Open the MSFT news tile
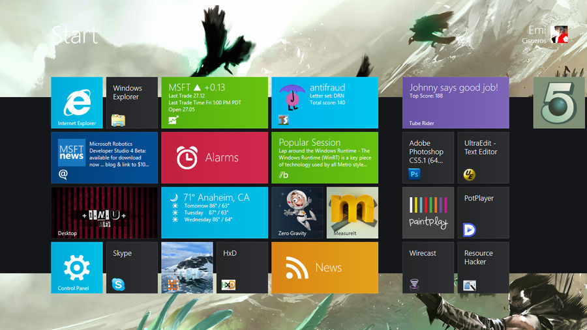Screen dimensions: 587x330 pyautogui.click(x=104, y=158)
